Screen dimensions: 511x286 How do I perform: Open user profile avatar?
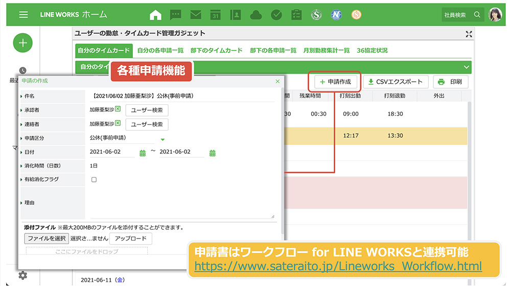(x=495, y=15)
